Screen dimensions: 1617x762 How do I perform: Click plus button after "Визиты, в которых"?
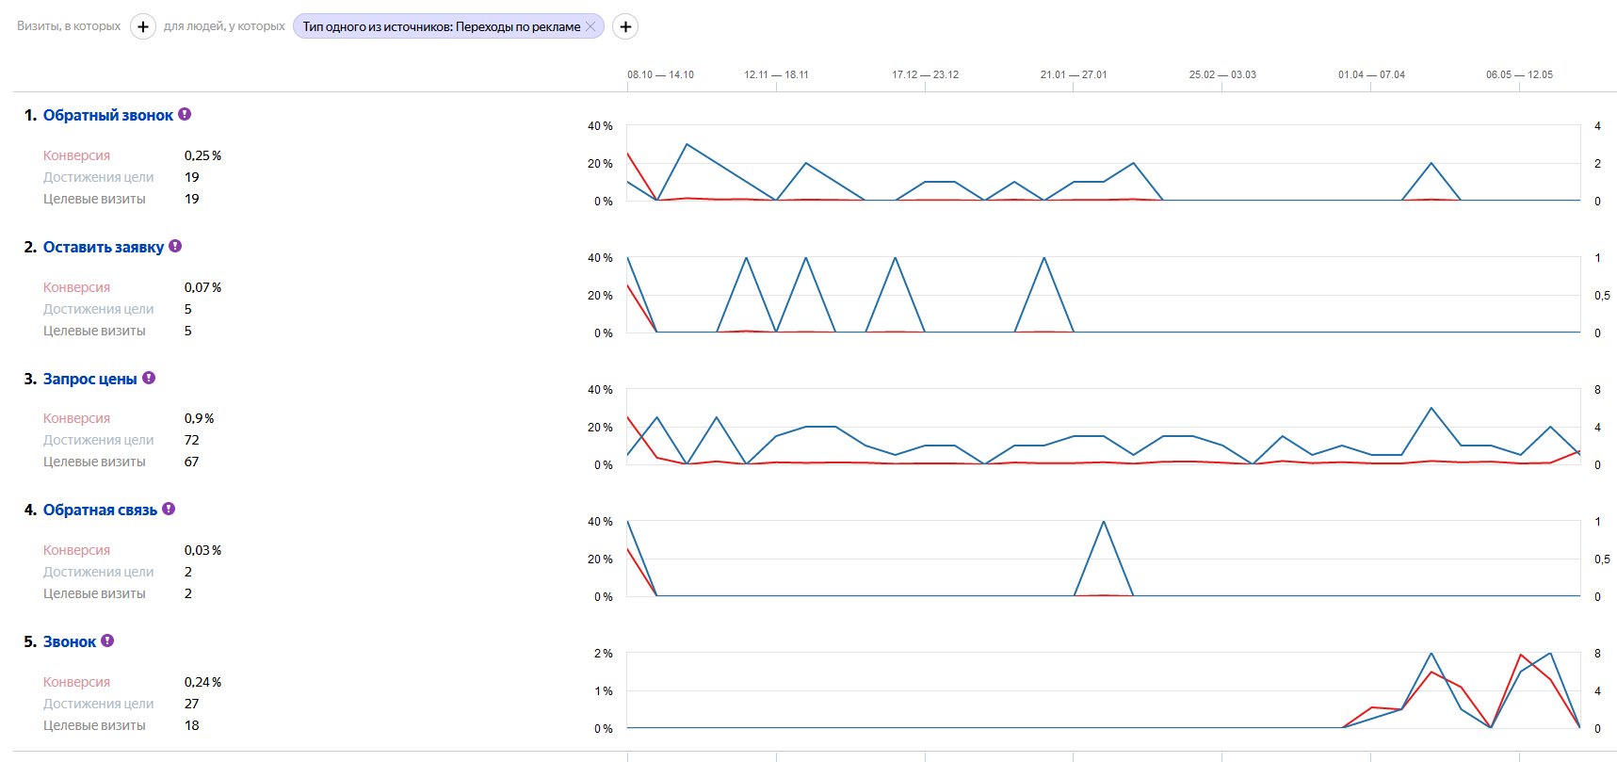[x=142, y=26]
